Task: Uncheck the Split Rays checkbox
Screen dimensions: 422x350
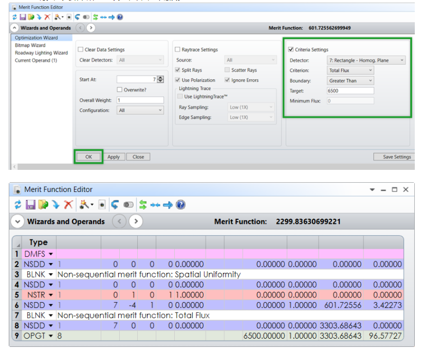Action: click(x=177, y=70)
